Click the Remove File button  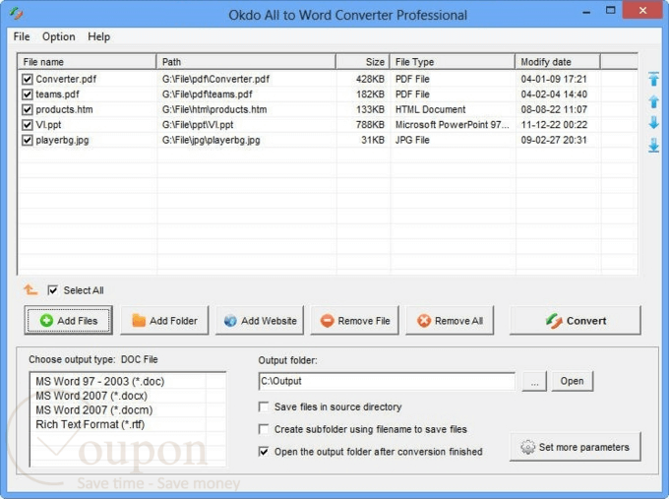355,320
